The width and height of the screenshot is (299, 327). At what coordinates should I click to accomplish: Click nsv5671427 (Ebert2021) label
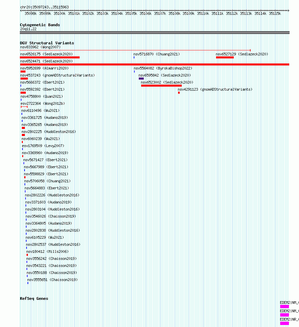click(45, 160)
